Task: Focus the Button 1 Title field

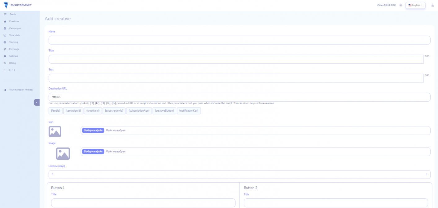Action: click(x=143, y=203)
